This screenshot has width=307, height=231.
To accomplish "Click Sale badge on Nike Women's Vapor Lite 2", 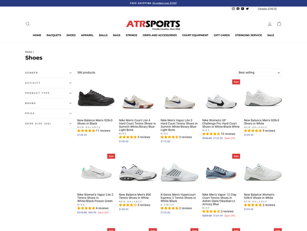I will tap(111, 156).
